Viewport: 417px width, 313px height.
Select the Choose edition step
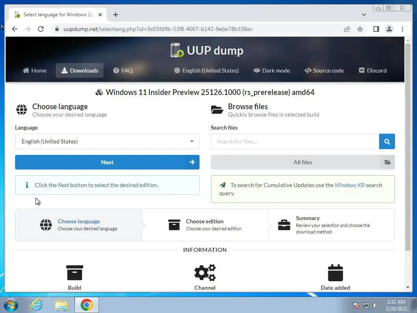coord(205,225)
